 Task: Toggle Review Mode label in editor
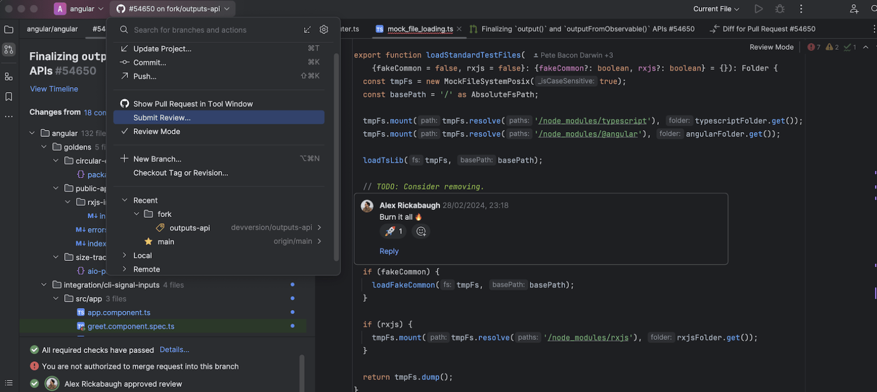pyautogui.click(x=771, y=47)
